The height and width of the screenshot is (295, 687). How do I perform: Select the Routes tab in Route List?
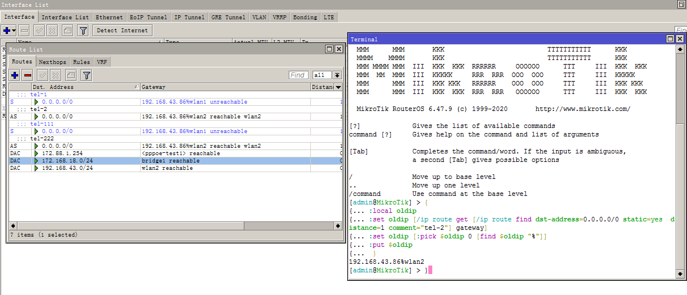coord(22,61)
